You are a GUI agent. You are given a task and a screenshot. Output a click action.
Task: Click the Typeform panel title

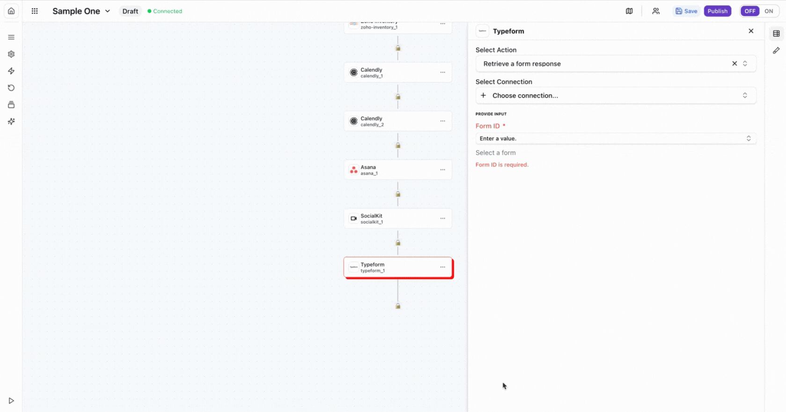508,31
